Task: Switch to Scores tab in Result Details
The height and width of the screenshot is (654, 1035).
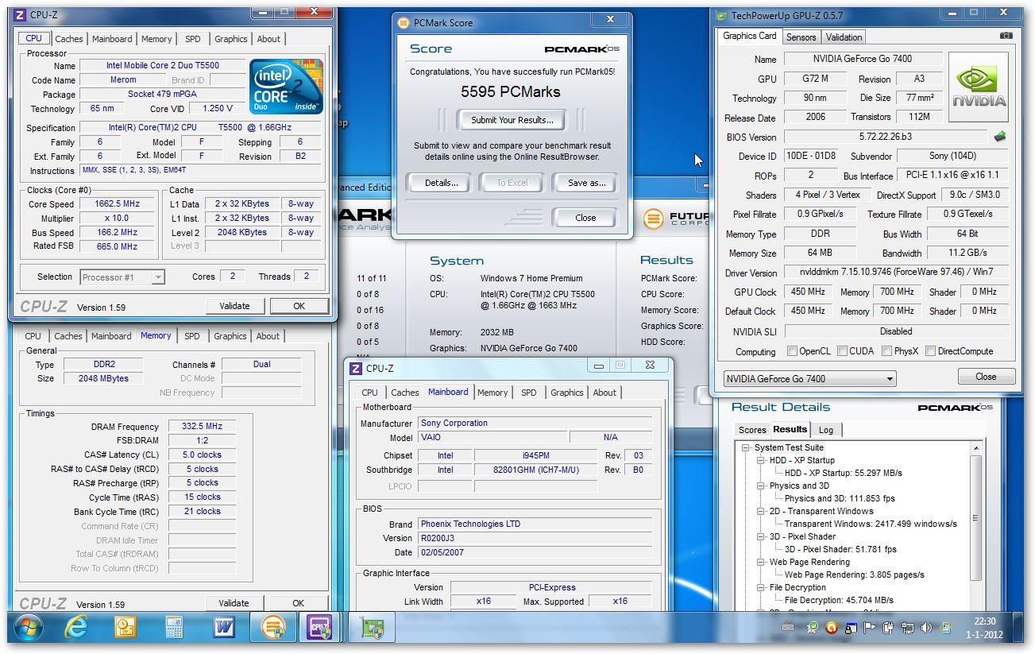Action: pos(752,430)
